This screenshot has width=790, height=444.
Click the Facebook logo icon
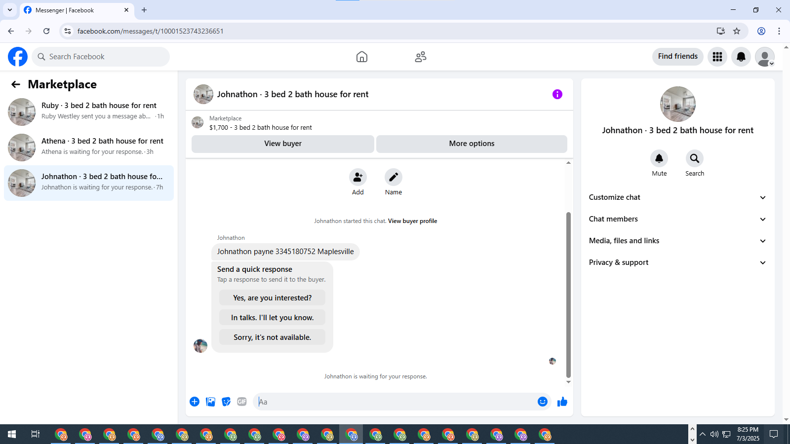click(x=18, y=57)
